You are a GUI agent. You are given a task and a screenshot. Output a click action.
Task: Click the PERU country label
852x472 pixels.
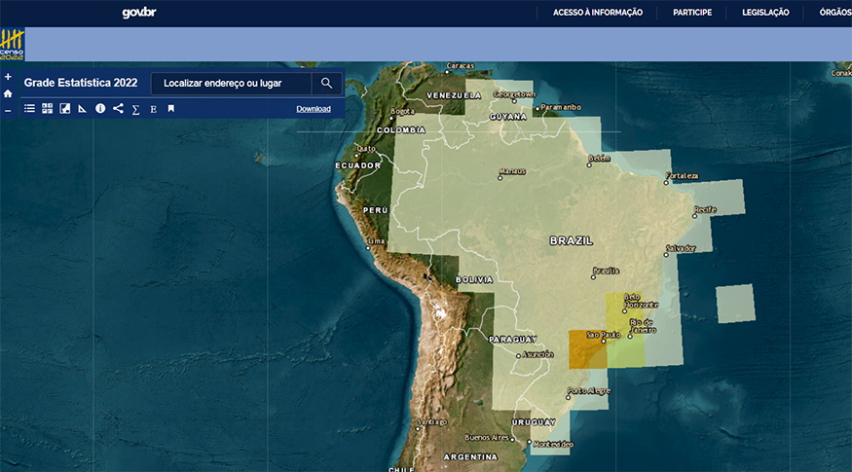(376, 209)
